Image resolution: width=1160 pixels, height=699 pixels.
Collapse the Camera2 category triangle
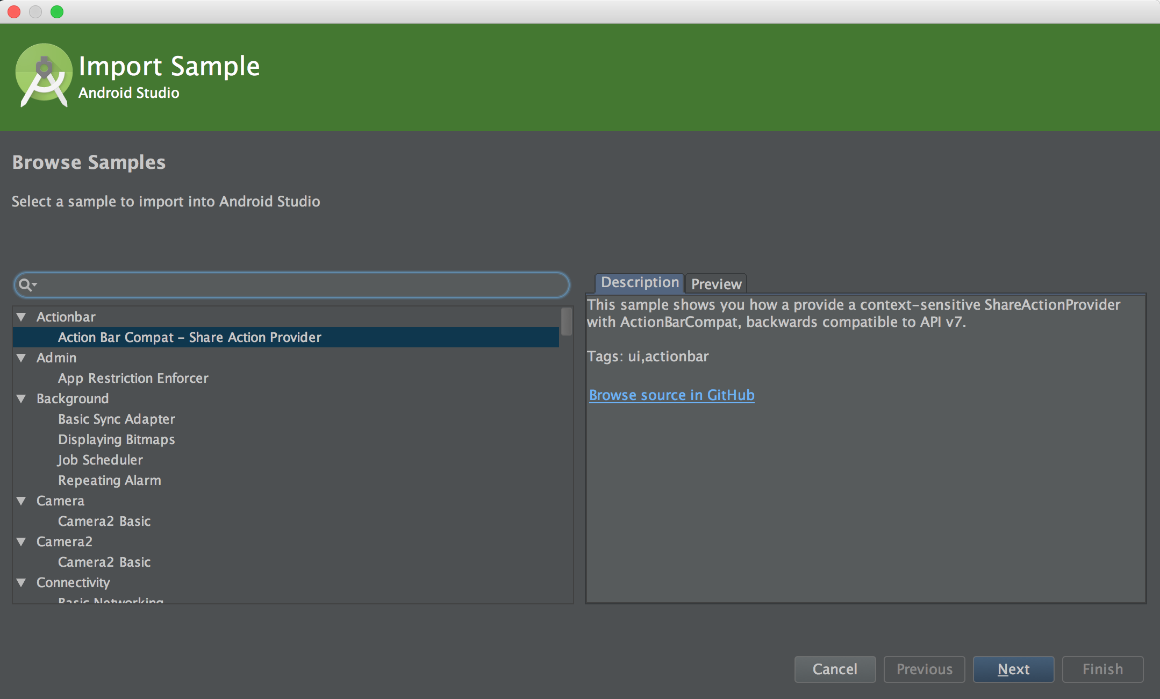click(x=22, y=542)
